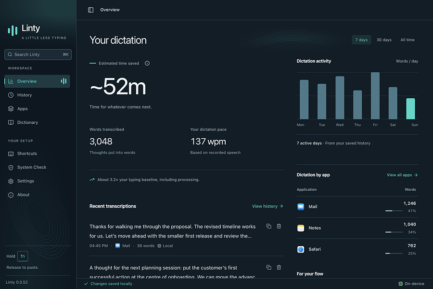Click the Dictionary book icon in sidebar

point(11,122)
